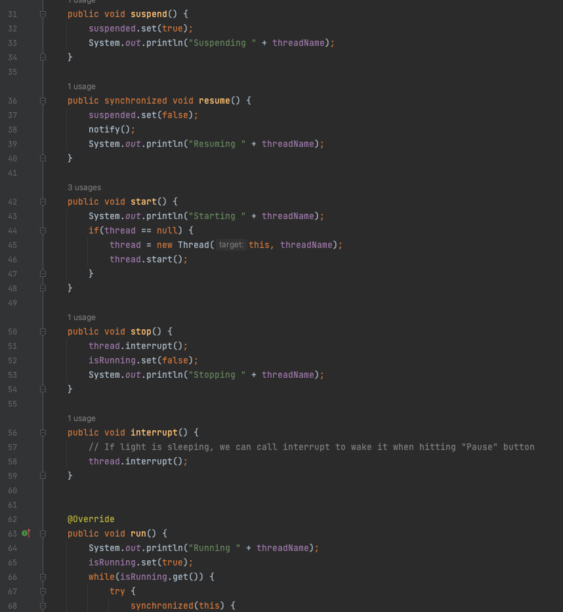Click the string "Running "
This screenshot has height=612, width=563.
tap(215, 548)
